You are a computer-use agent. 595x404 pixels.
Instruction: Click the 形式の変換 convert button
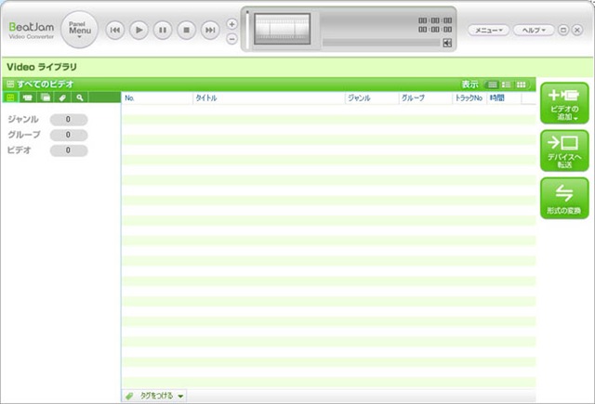564,198
